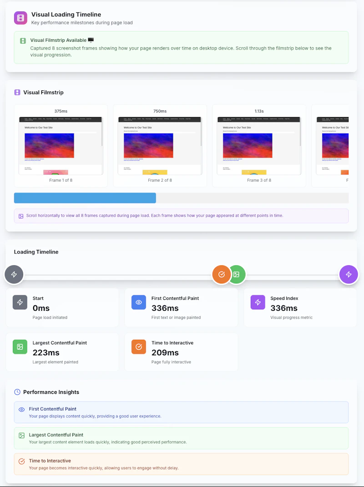The width and height of the screenshot is (364, 487).
Task: Click the Loading Timeline section heading
Action: coord(36,252)
